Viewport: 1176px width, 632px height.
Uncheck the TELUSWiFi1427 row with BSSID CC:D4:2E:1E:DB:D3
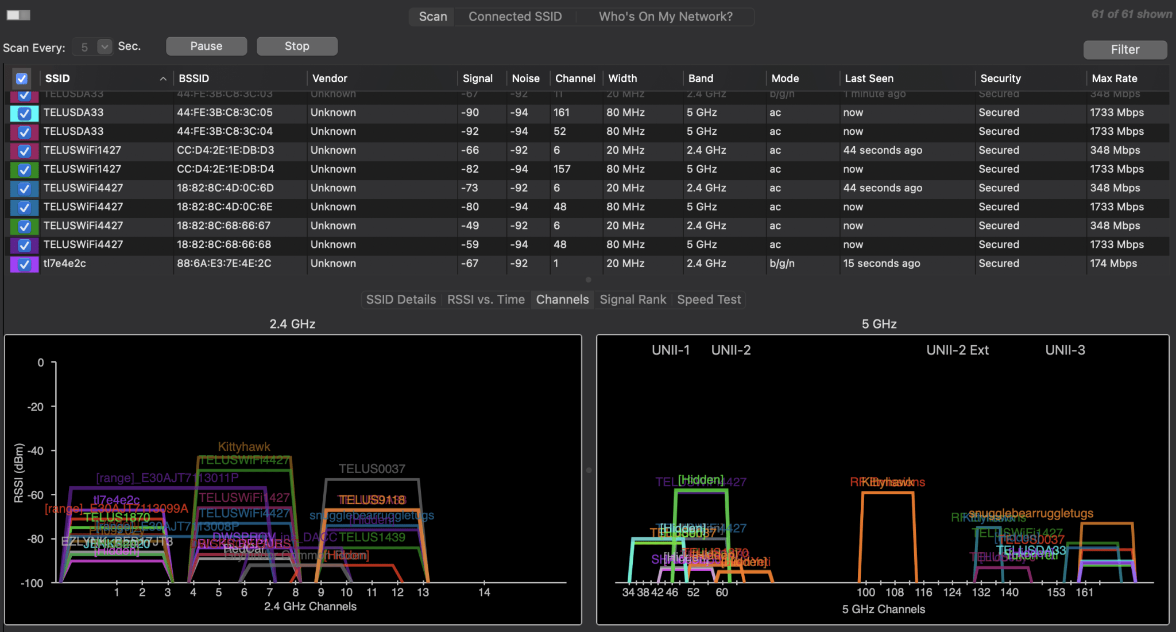click(24, 151)
